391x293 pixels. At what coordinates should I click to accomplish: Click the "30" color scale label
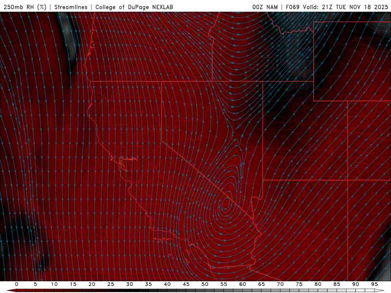[130, 284]
